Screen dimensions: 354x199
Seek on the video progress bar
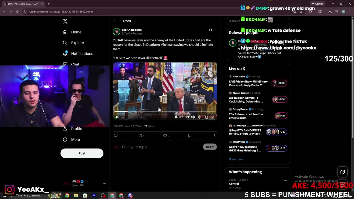pos(165,112)
